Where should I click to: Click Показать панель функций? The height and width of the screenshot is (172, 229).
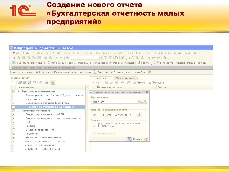tap(28, 63)
